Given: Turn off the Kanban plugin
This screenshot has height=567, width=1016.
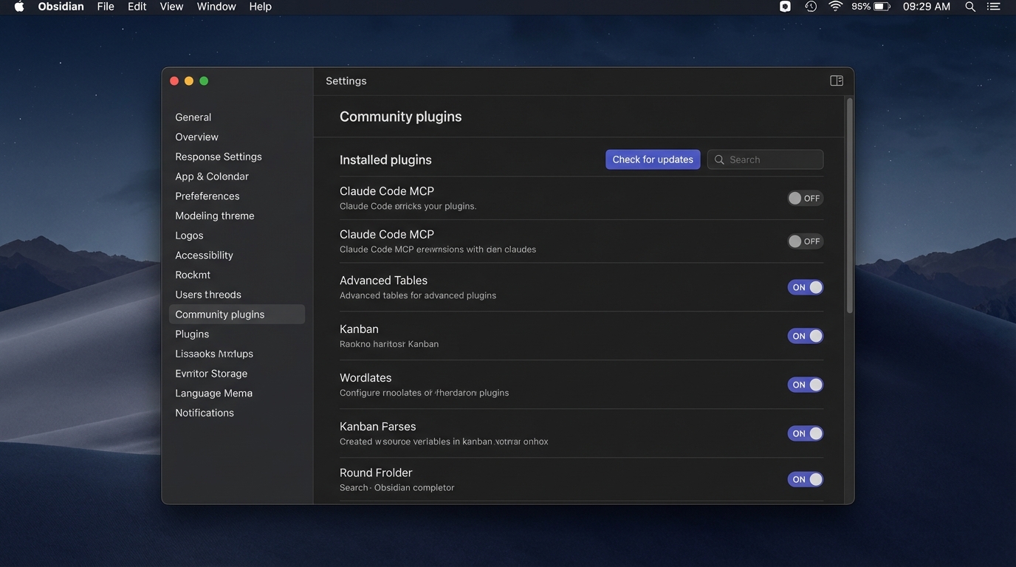Looking at the screenshot, I should (x=805, y=336).
